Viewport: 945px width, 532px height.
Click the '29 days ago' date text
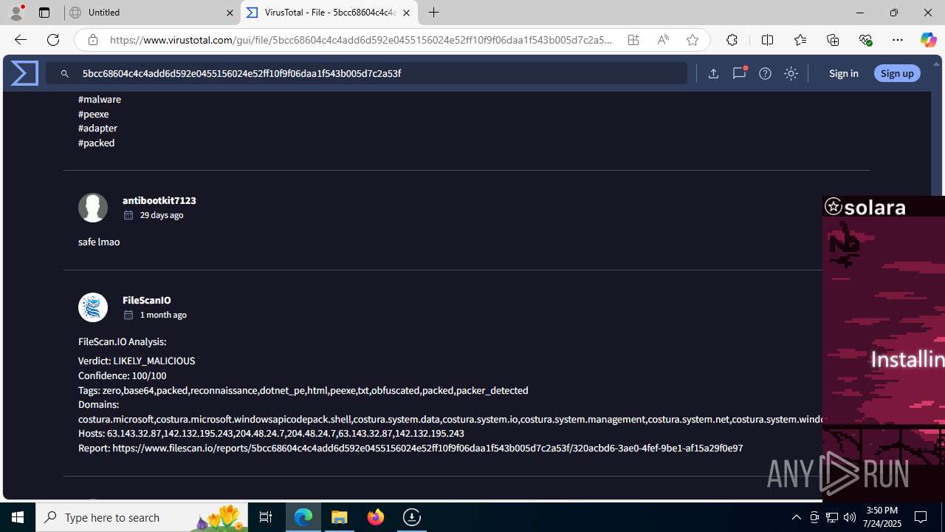click(x=162, y=215)
